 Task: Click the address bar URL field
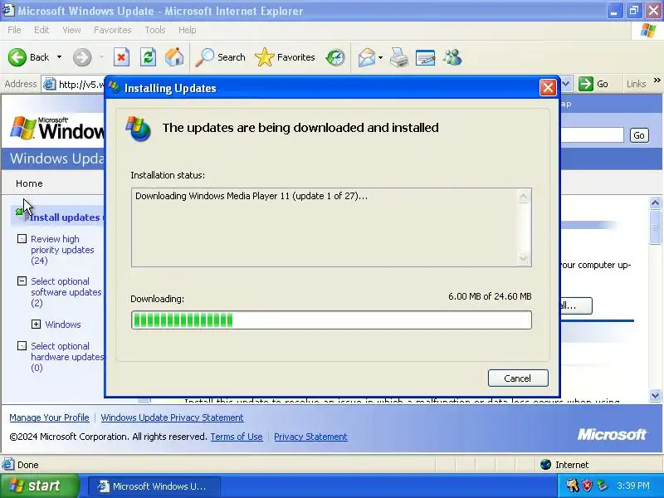point(73,85)
